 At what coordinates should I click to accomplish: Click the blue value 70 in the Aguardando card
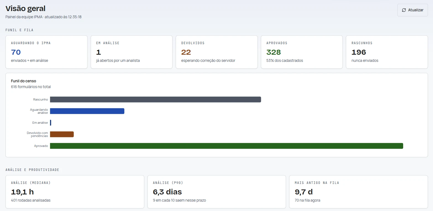pos(16,52)
